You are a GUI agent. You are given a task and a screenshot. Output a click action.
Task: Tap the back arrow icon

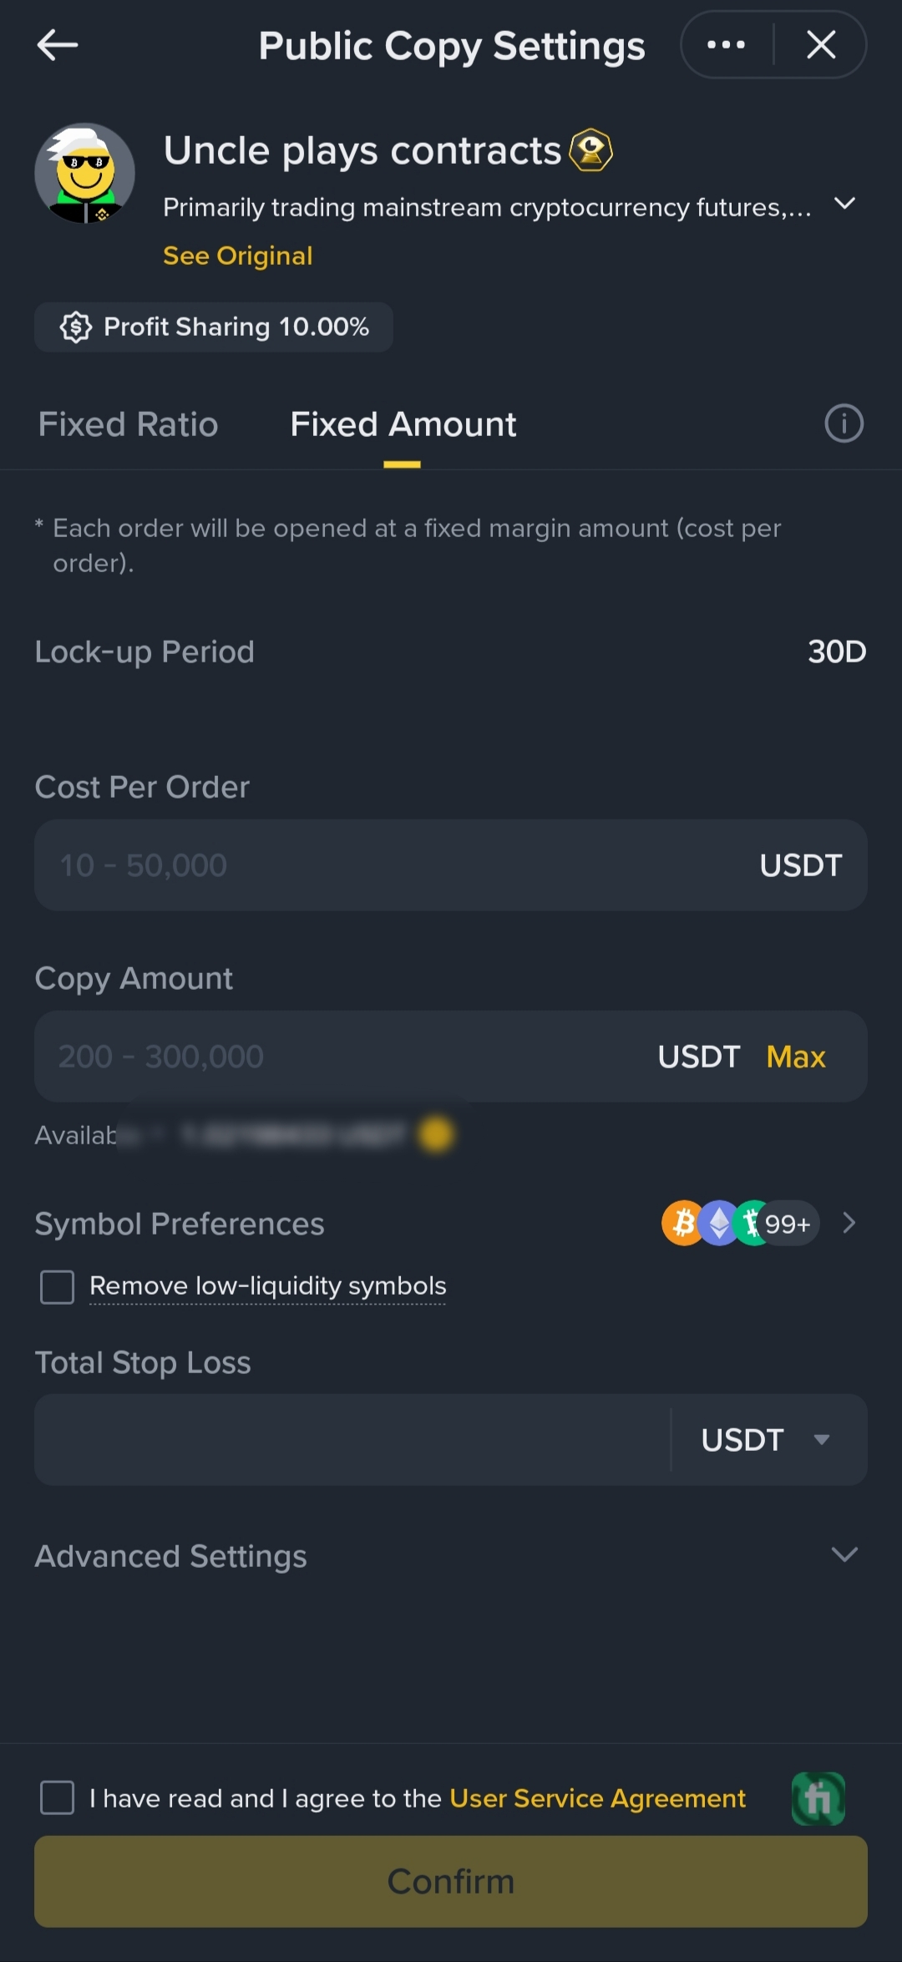57,45
